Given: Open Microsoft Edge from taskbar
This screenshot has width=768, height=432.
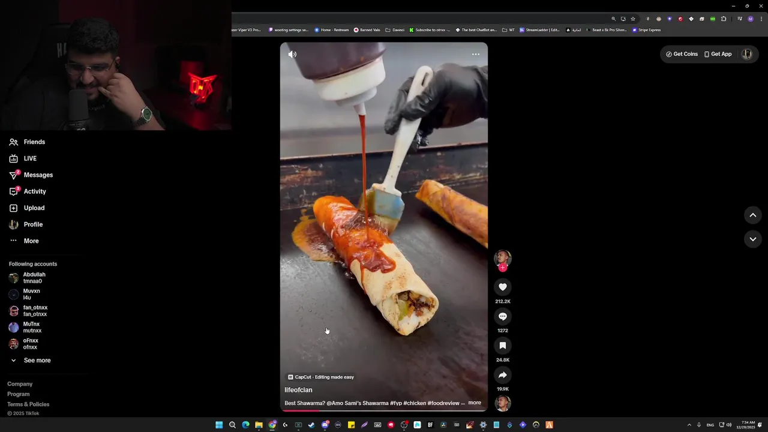Looking at the screenshot, I should 245,425.
